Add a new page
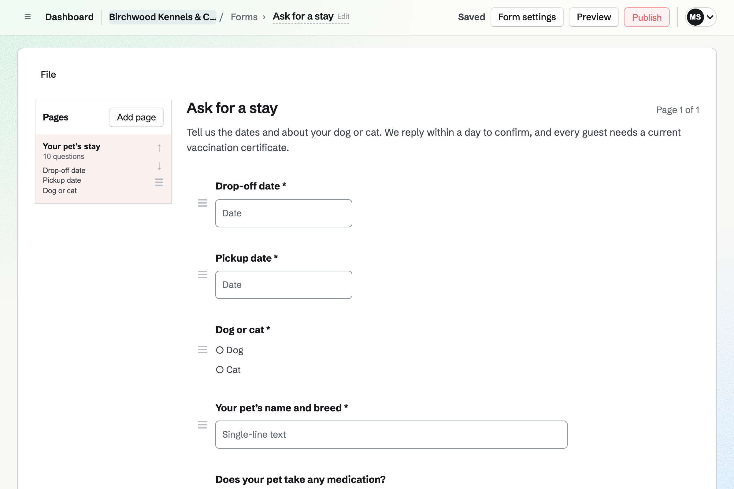The height and width of the screenshot is (489, 734). tap(136, 117)
